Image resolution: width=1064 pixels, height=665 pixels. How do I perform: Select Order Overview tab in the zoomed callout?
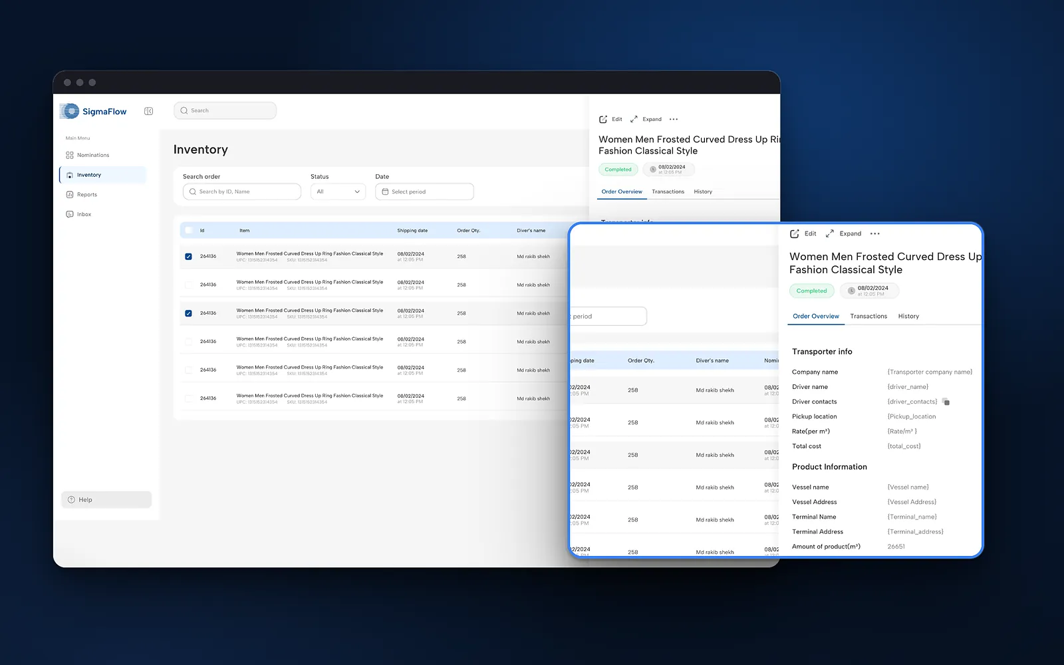click(816, 317)
